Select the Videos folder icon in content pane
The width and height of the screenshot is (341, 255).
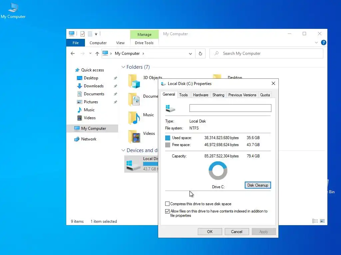click(134, 136)
